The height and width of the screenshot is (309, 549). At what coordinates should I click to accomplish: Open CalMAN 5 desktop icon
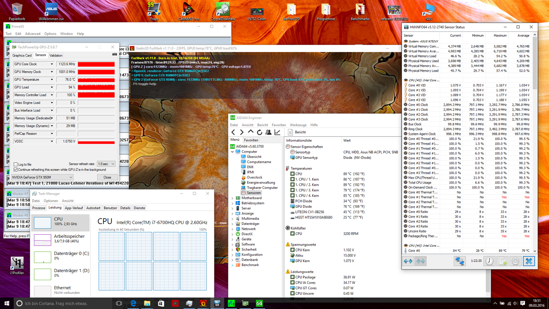pos(189,12)
